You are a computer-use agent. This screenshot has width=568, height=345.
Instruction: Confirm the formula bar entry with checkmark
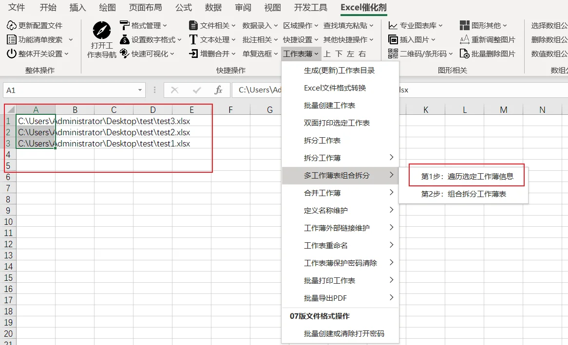coord(197,90)
